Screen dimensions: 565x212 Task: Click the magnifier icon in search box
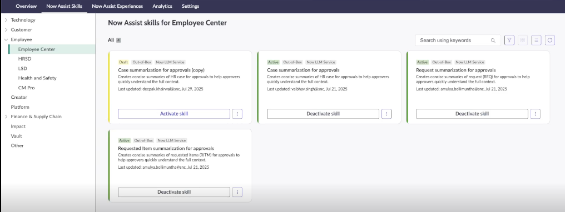493,41
